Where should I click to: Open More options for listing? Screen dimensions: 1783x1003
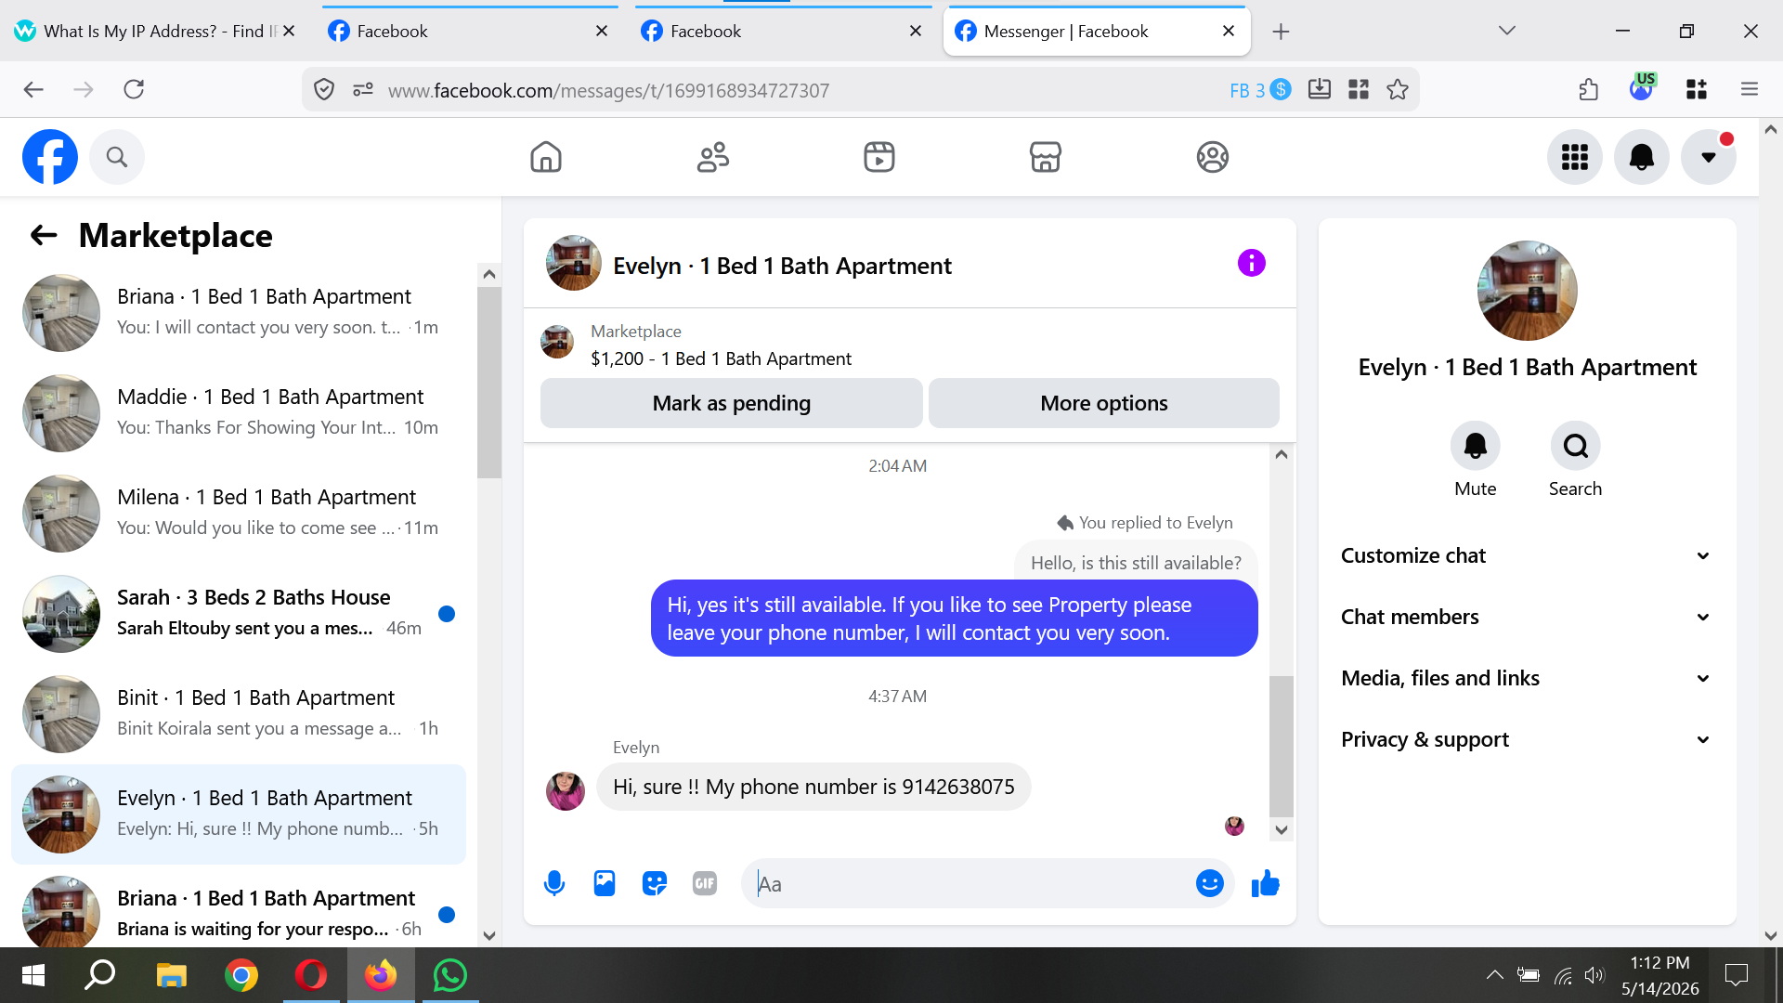pos(1104,403)
